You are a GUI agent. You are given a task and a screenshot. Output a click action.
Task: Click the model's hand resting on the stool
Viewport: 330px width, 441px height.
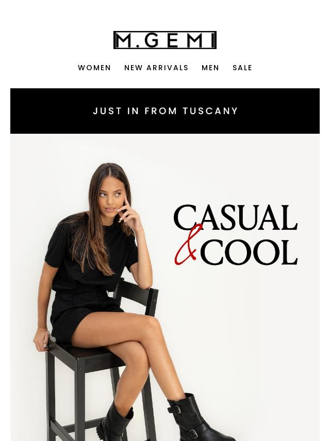[x=42, y=339]
